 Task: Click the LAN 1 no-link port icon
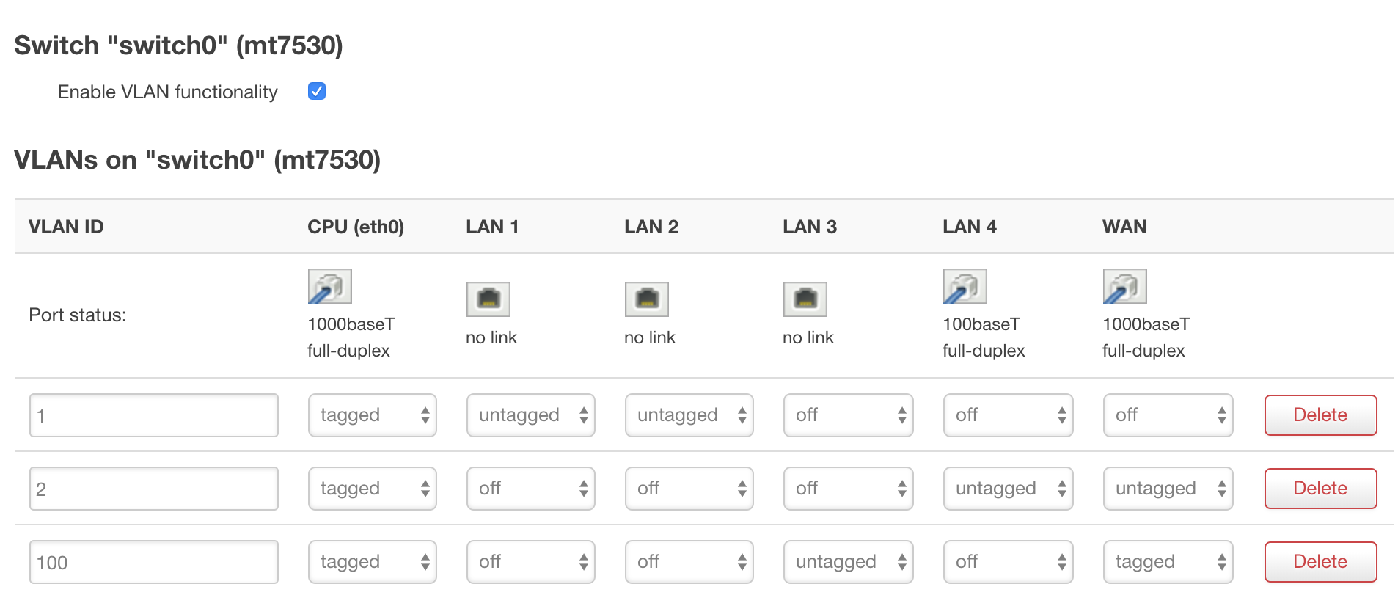[488, 299]
